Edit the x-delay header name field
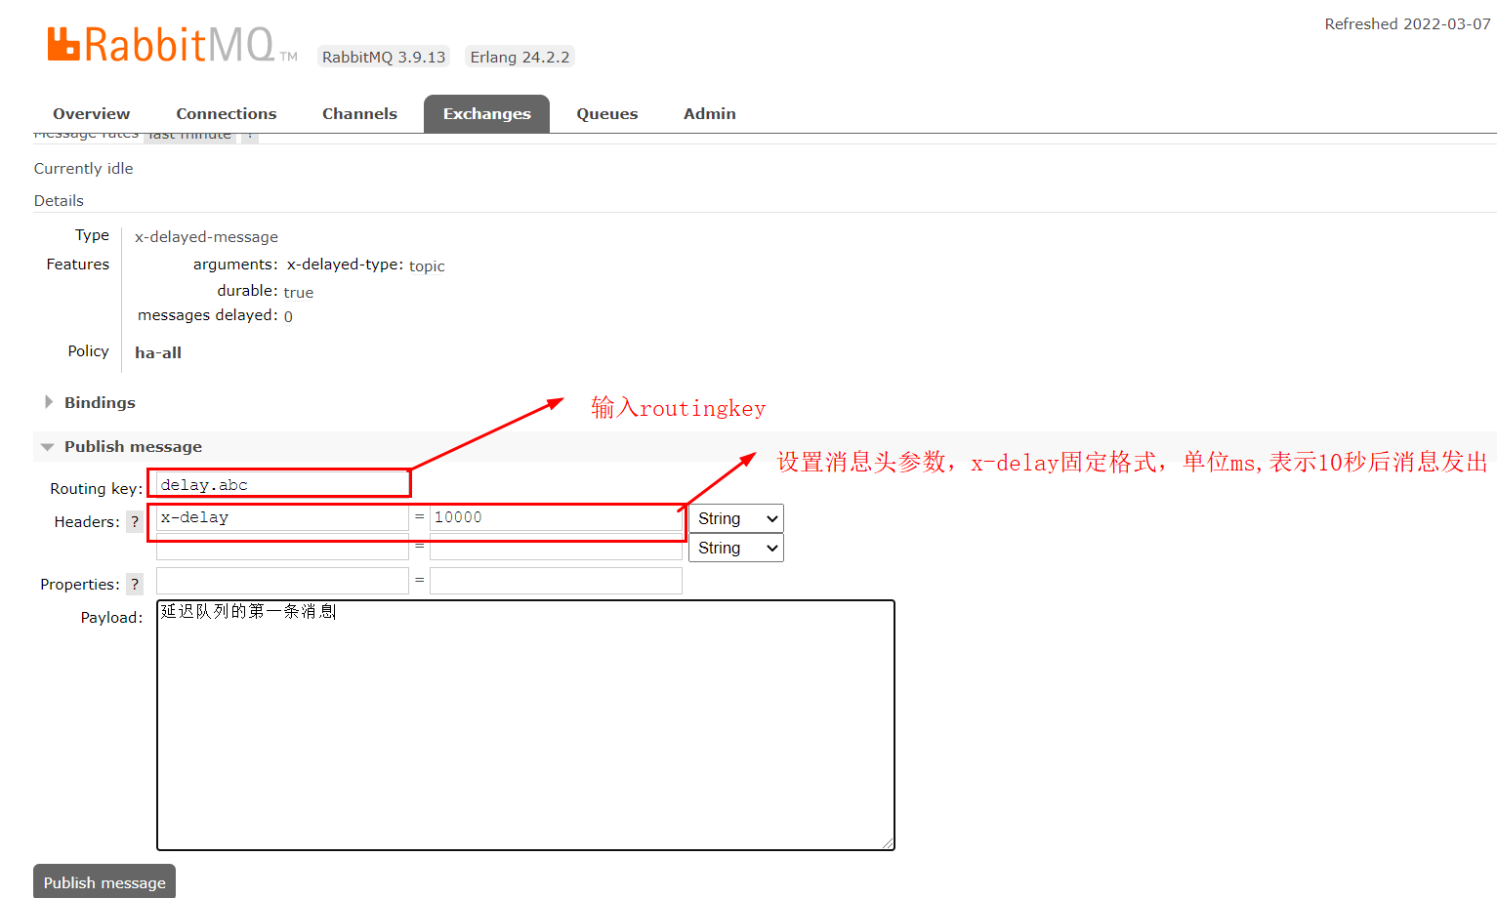Screen dimensions: 1497x898 (282, 517)
